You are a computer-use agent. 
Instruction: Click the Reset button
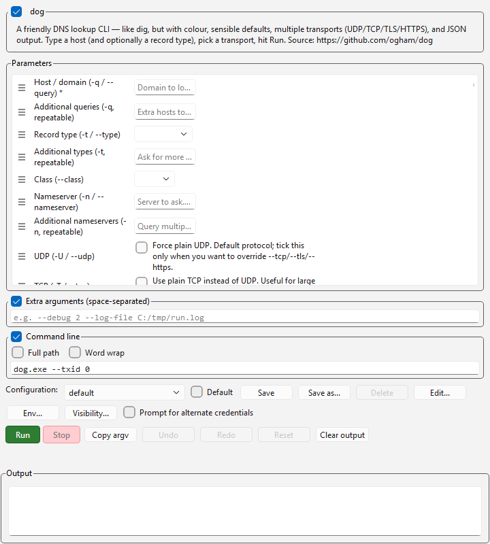pos(284,435)
